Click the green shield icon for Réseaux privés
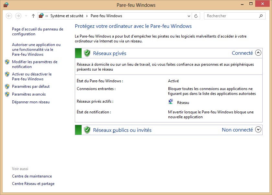 (87, 53)
